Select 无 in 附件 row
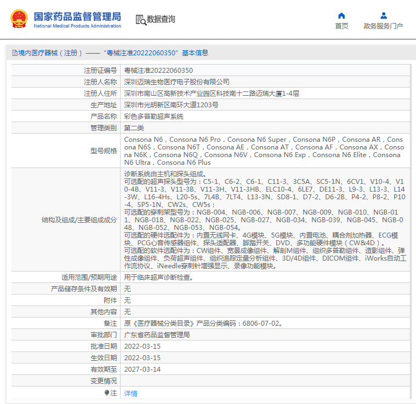 pyautogui.click(x=127, y=301)
